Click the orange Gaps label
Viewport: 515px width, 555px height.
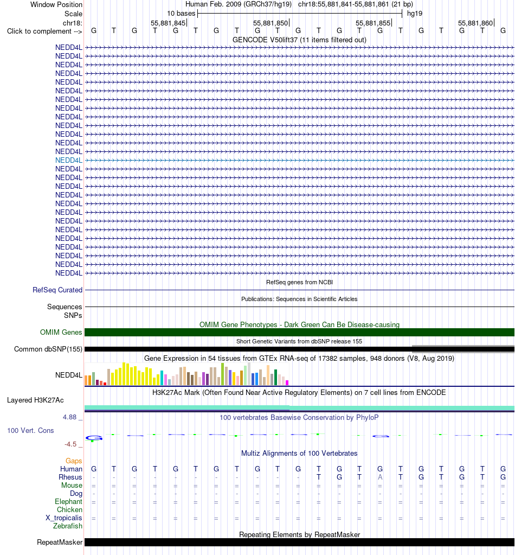pyautogui.click(x=74, y=461)
